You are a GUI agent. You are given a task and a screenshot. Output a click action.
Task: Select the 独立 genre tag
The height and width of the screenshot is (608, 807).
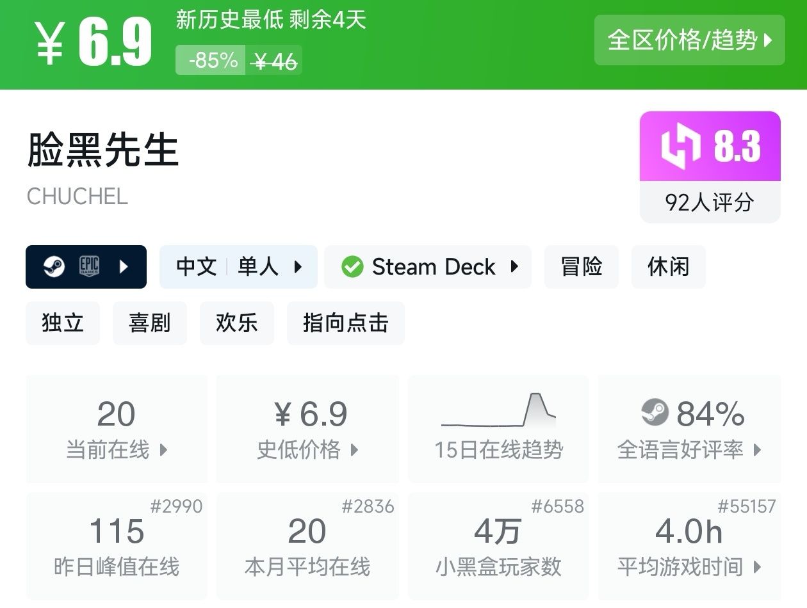click(x=63, y=323)
